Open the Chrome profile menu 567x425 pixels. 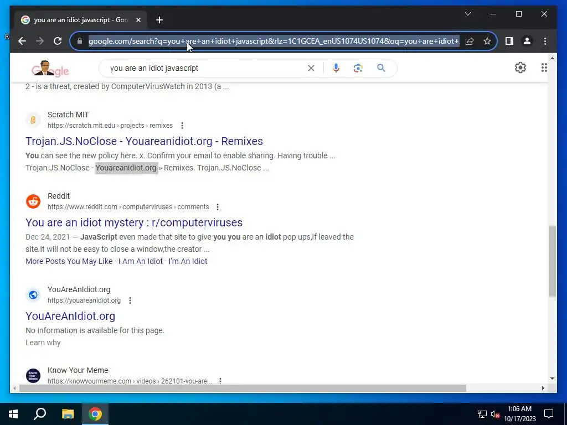tap(527, 41)
